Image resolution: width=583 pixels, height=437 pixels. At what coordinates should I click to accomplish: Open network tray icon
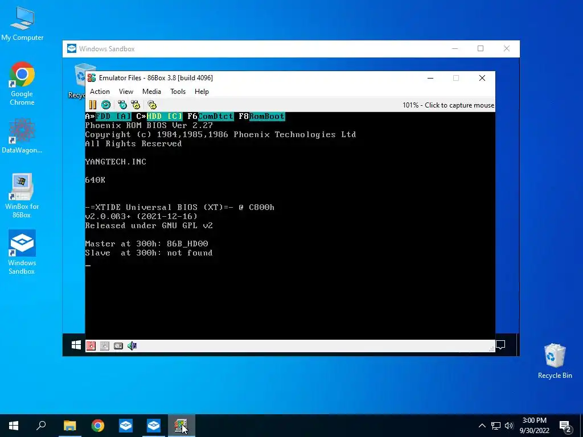496,426
